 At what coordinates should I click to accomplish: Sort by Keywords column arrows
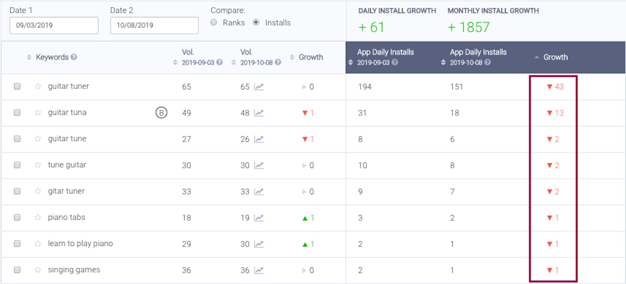click(x=29, y=57)
